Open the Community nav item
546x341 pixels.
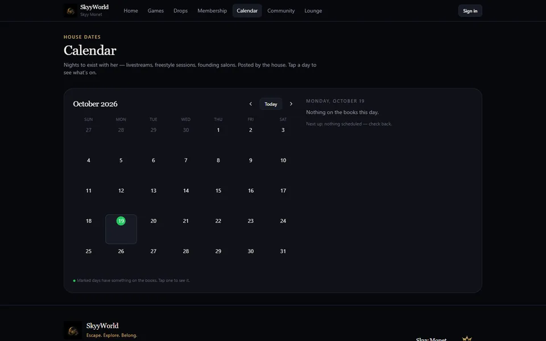coord(281,11)
